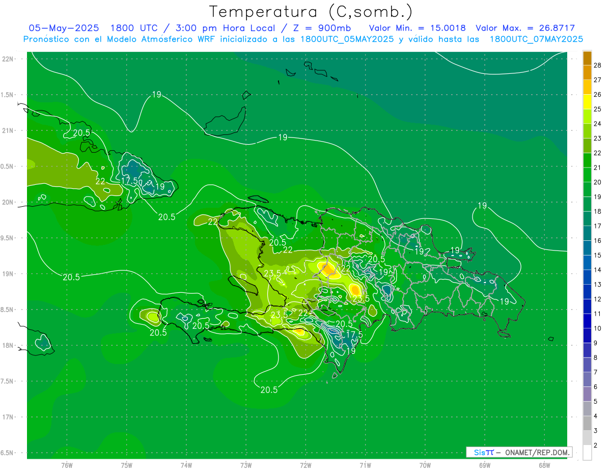
Task: Click the title 'Temperatura (C,somb.)'
Action: pyautogui.click(x=311, y=12)
